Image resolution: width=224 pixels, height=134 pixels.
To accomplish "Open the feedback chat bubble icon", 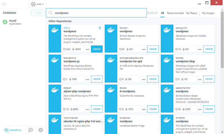I will click(30, 130).
